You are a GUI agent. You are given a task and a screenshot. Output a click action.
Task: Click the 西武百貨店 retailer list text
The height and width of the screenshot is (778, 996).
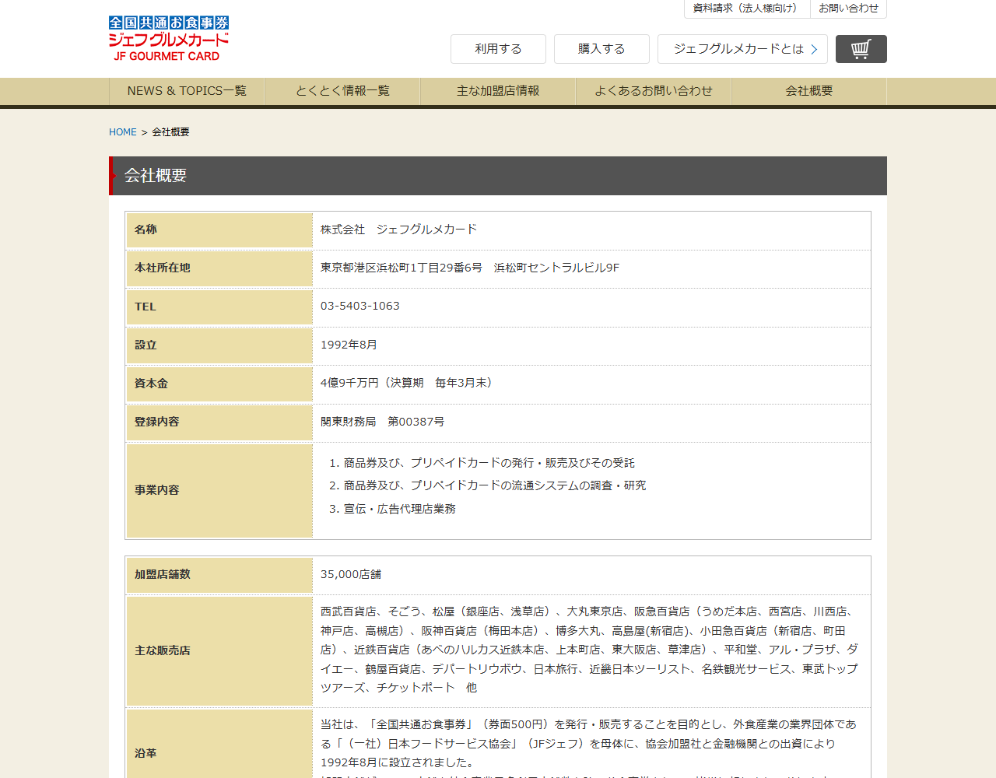[x=590, y=650]
